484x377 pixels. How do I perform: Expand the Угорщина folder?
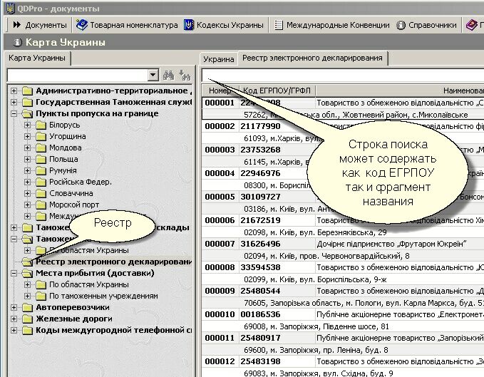[28, 136]
